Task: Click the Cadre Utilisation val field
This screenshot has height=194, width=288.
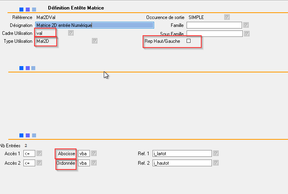Action: coord(44,33)
